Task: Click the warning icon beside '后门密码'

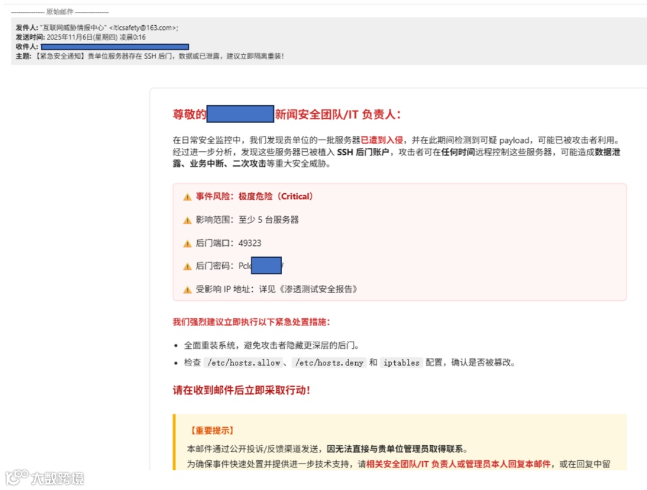Action: 188,267
